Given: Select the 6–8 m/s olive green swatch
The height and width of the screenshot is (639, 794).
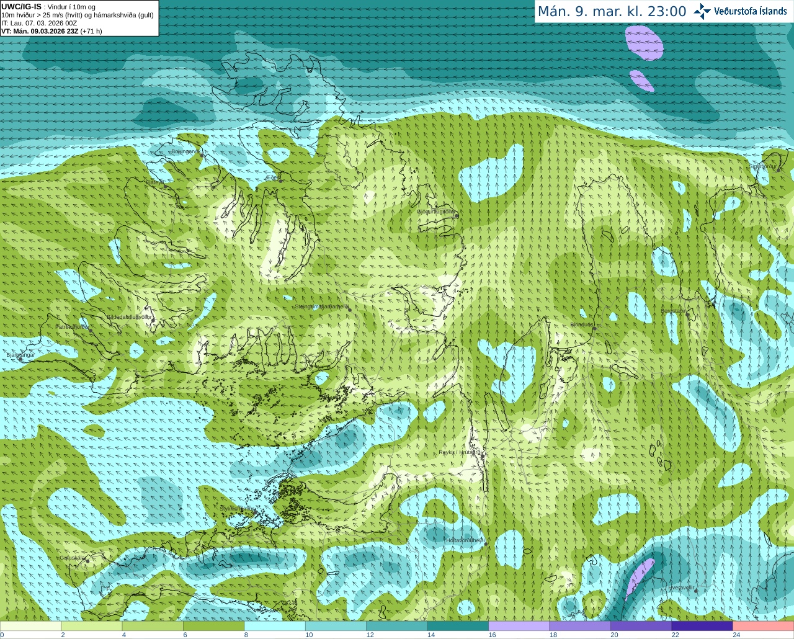Looking at the screenshot, I should tap(214, 626).
